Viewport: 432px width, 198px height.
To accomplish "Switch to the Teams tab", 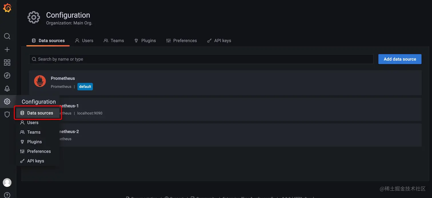I will pos(114,41).
